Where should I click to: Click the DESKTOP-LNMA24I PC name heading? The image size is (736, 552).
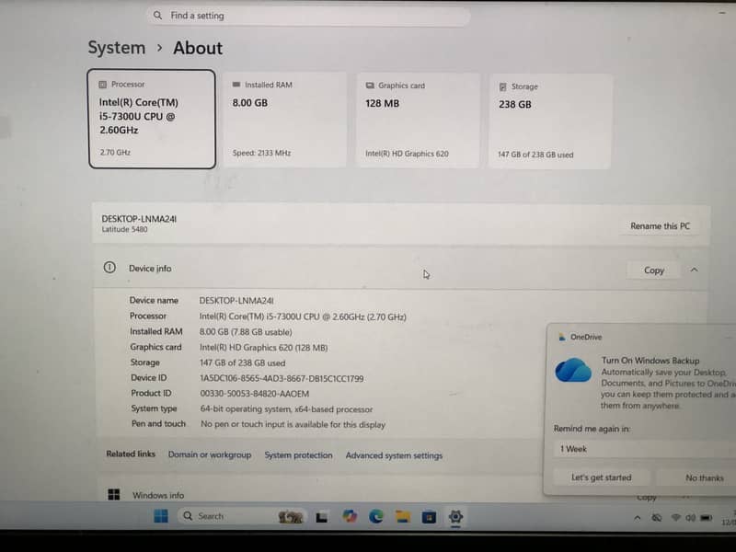coord(139,219)
